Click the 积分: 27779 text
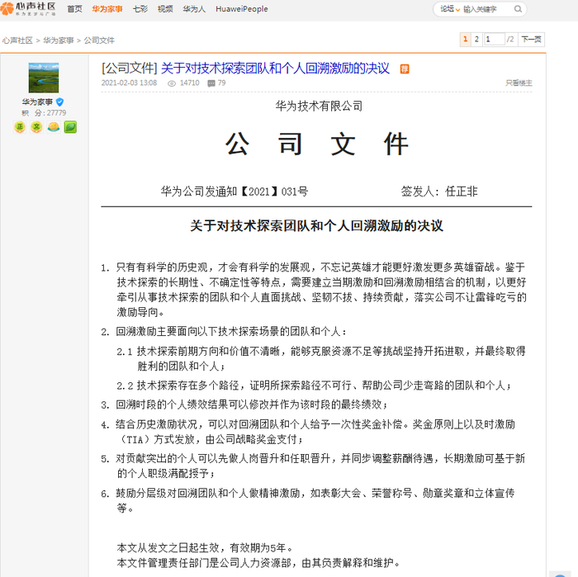Image resolution: width=578 pixels, height=577 pixels. click(44, 113)
